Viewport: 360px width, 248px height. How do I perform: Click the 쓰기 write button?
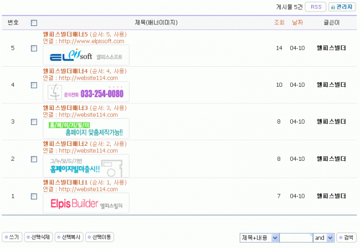click(x=12, y=237)
